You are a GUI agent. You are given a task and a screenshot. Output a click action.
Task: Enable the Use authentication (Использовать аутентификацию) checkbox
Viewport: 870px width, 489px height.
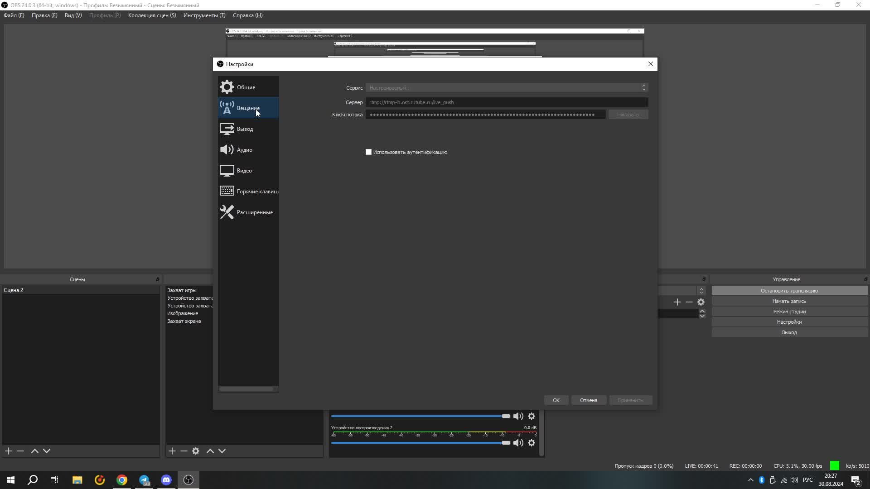(368, 152)
